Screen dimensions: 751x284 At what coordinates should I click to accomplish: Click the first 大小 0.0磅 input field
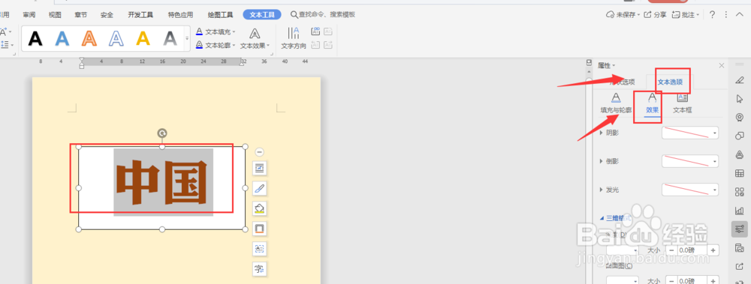point(692,250)
